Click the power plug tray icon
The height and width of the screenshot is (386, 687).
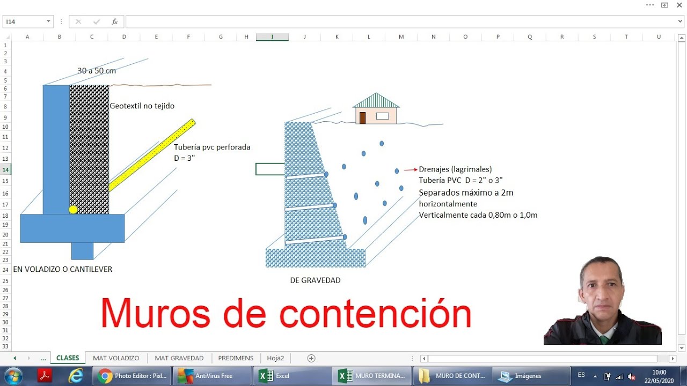tap(607, 376)
